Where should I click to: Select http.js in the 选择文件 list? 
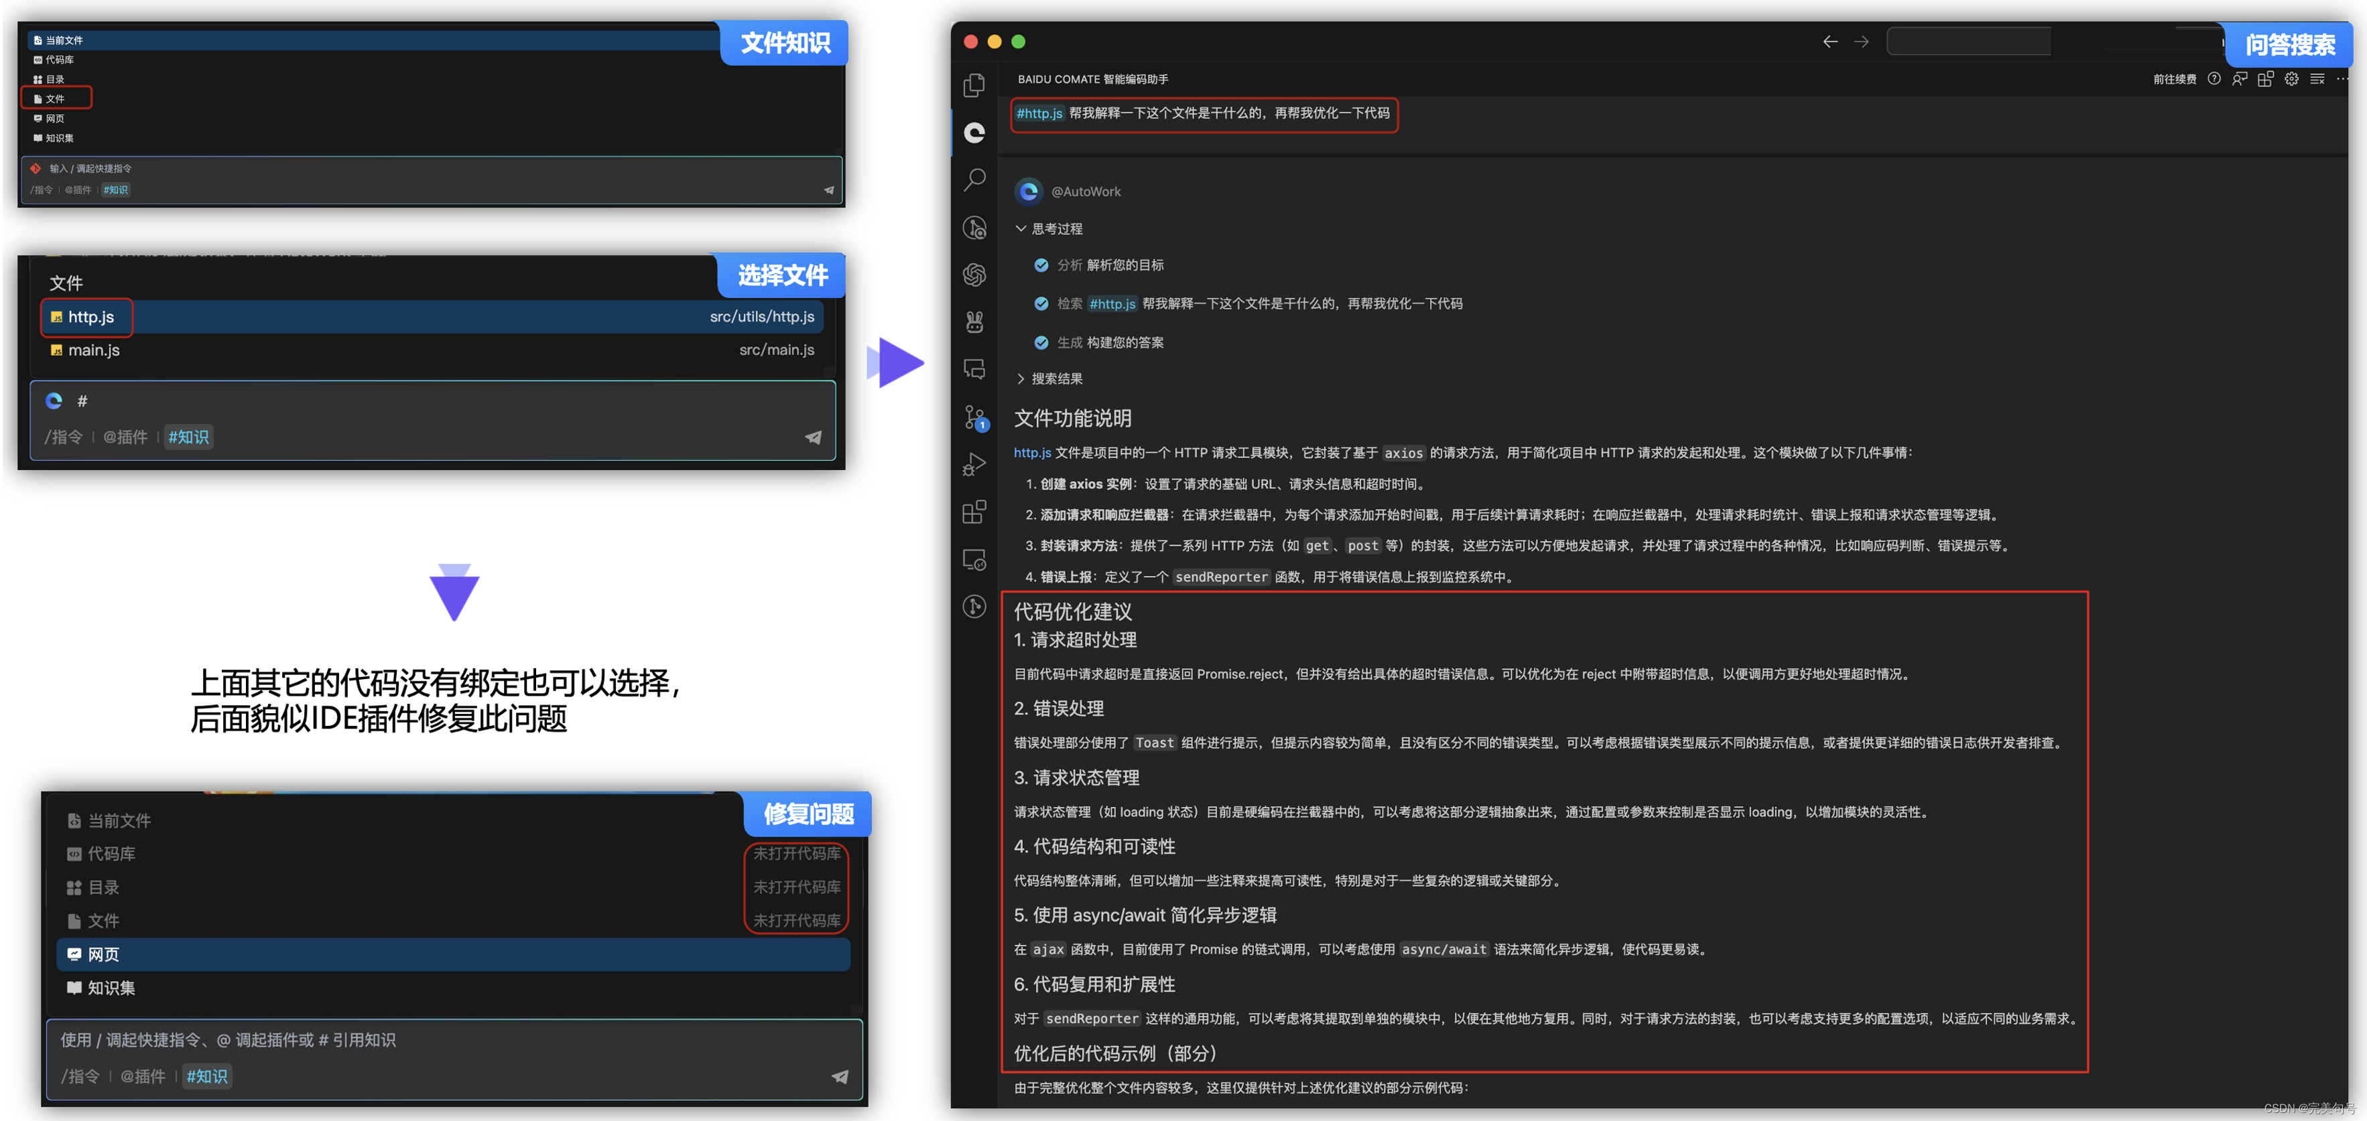[432, 317]
